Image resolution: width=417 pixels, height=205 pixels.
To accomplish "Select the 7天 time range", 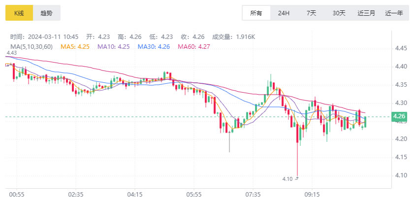I will 312,13.
